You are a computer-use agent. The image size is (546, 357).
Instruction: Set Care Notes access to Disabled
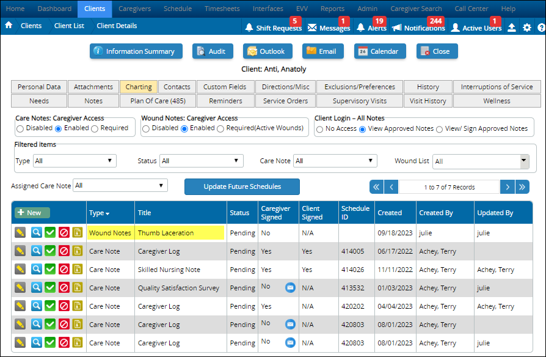pos(20,128)
